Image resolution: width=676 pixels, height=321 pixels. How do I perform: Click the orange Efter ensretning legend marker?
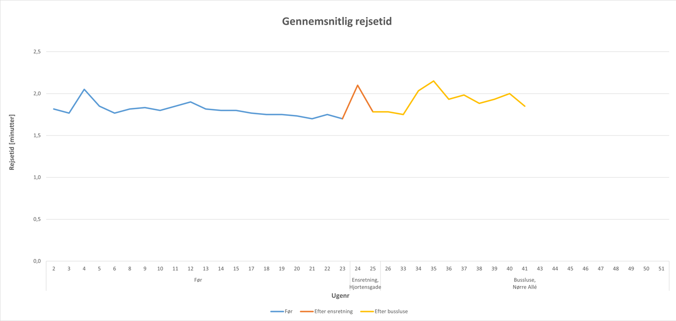click(x=307, y=312)
